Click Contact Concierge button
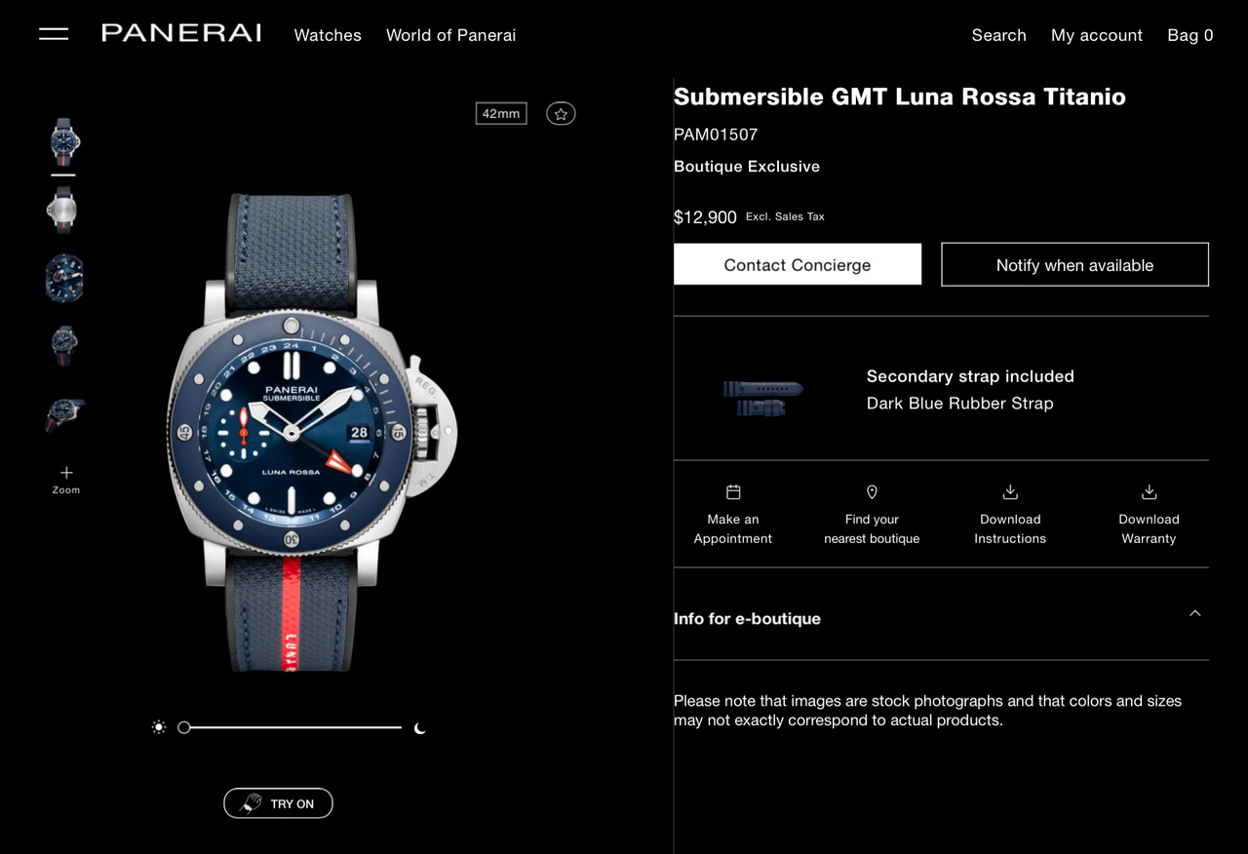 (x=798, y=264)
